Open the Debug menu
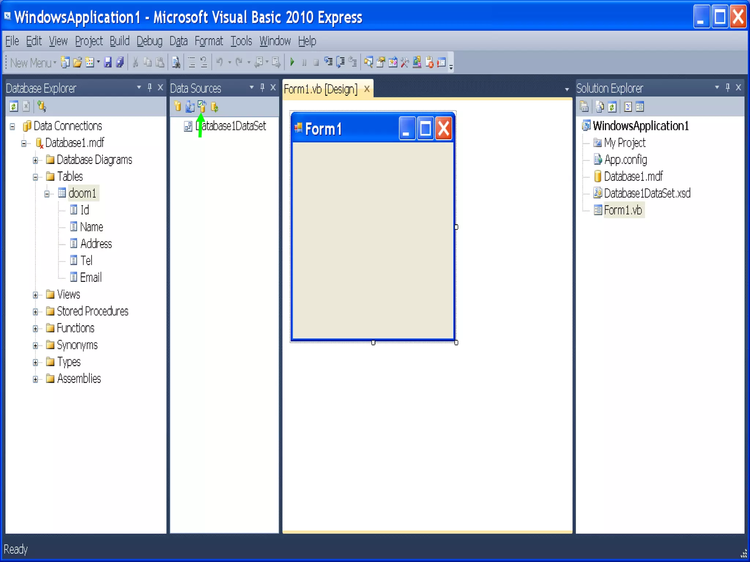This screenshot has height=562, width=750. point(149,41)
